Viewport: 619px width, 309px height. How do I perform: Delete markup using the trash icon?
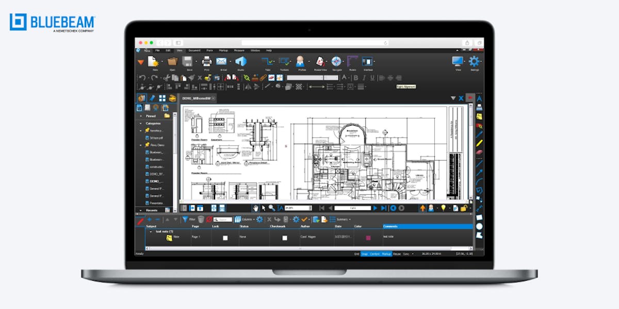tap(201, 219)
